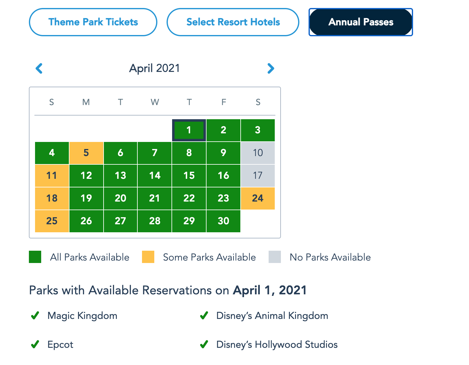The image size is (469, 365).
Task: Choose April 30 calendar date
Action: coord(223,221)
